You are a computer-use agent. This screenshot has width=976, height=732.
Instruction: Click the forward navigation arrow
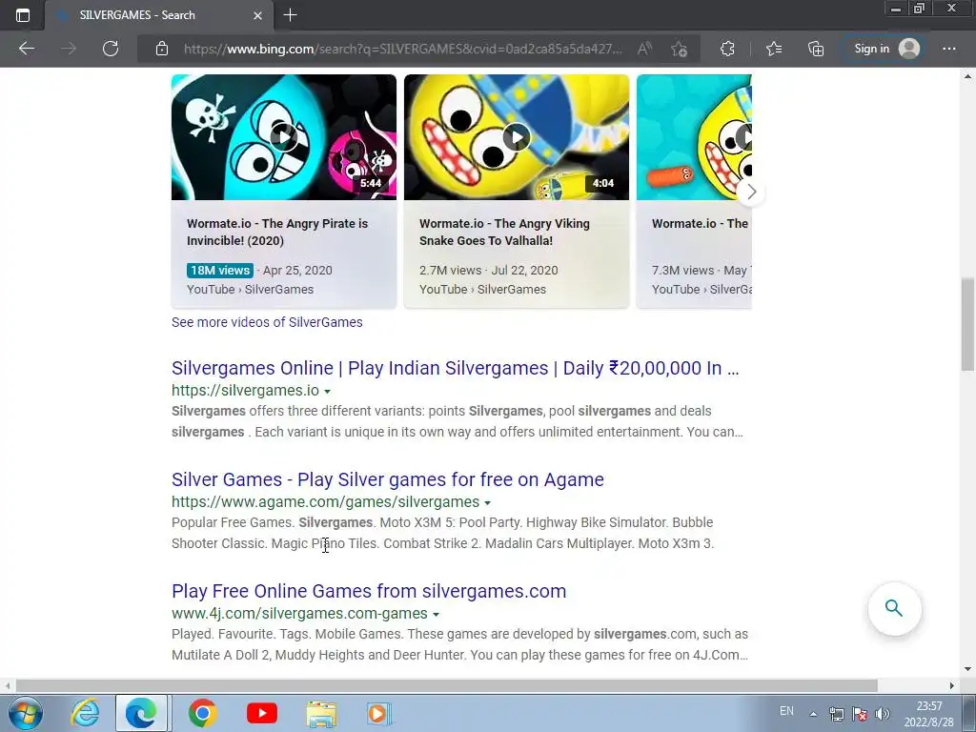(69, 49)
